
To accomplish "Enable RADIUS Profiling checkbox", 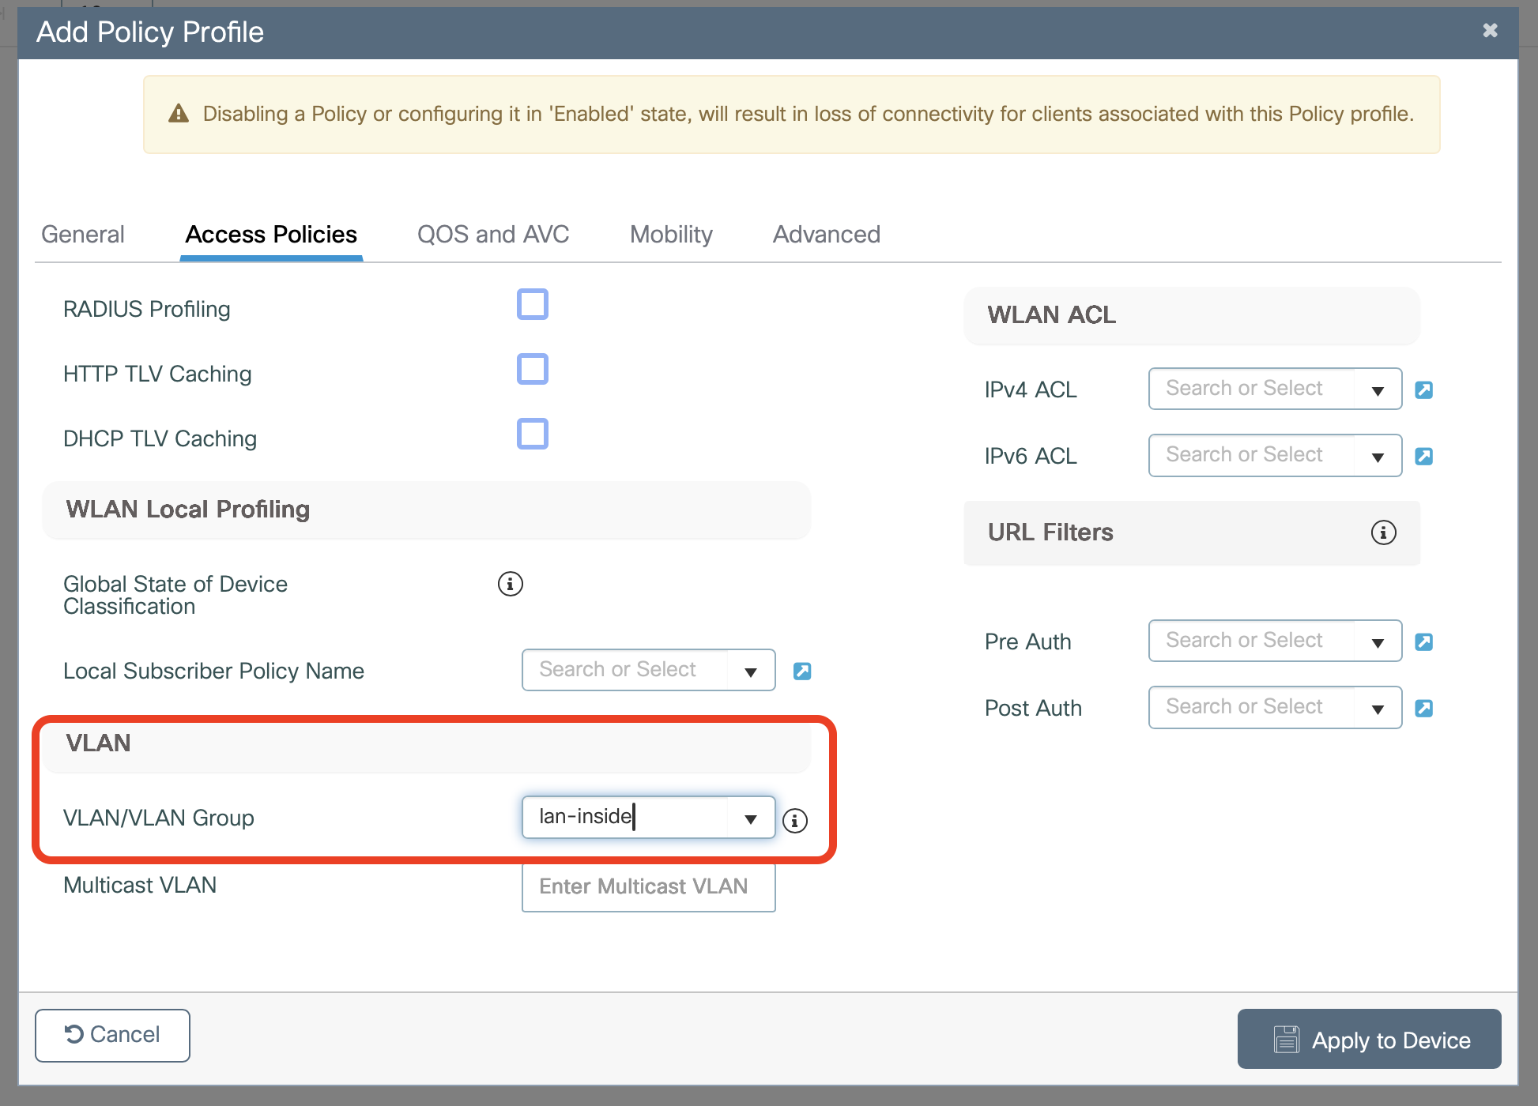I will tap(532, 304).
